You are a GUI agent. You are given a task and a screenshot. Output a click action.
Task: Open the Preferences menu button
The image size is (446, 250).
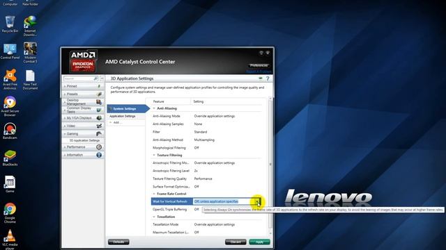click(259, 65)
